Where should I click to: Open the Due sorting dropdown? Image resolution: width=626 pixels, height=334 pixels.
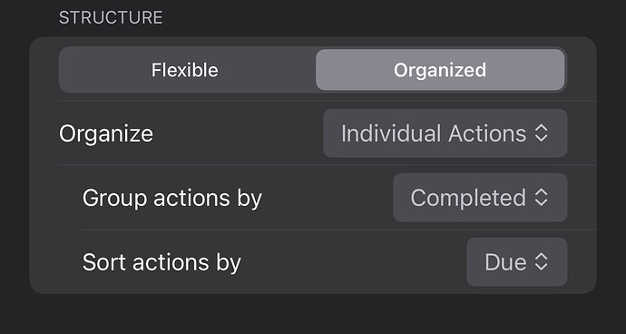pos(516,262)
